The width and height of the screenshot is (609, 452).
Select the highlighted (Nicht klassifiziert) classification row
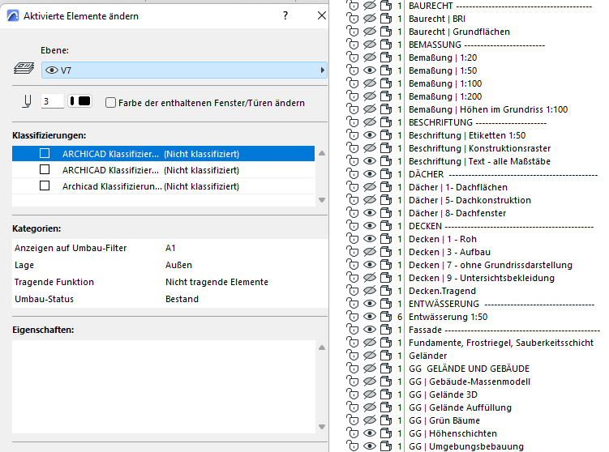163,154
